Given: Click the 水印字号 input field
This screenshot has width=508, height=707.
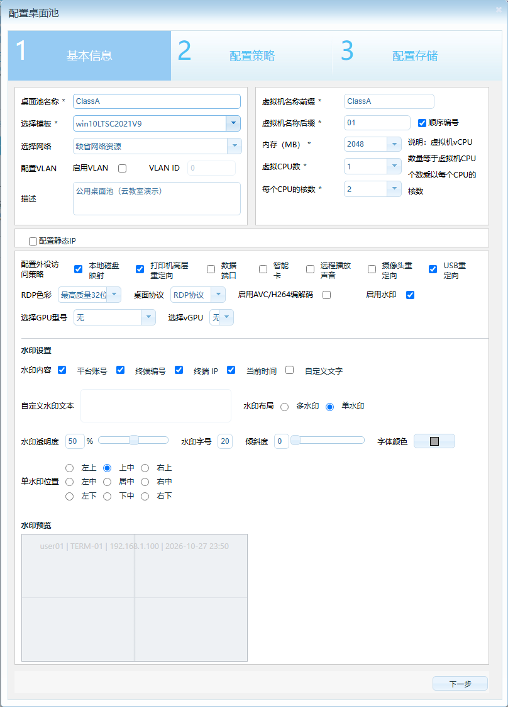Looking at the screenshot, I should [225, 441].
